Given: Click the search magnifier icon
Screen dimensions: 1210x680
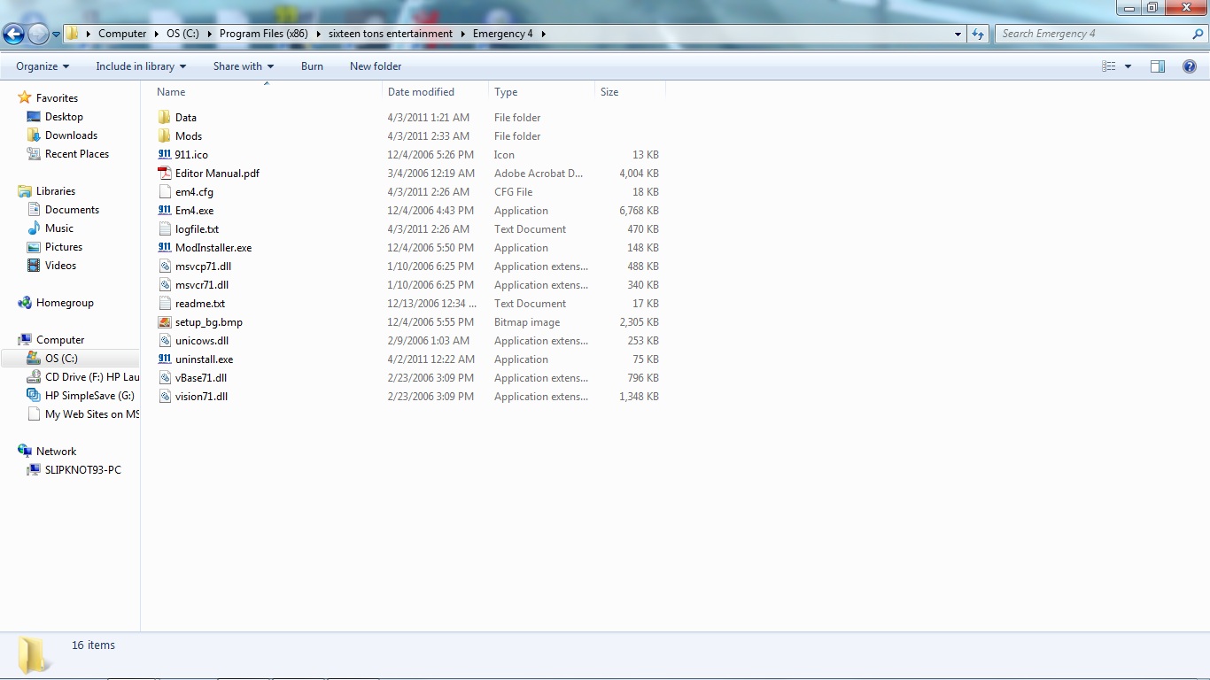Looking at the screenshot, I should point(1198,34).
